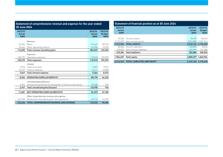
Task: Click the 2,050,277 total equity value
Action: [x=192, y=57]
